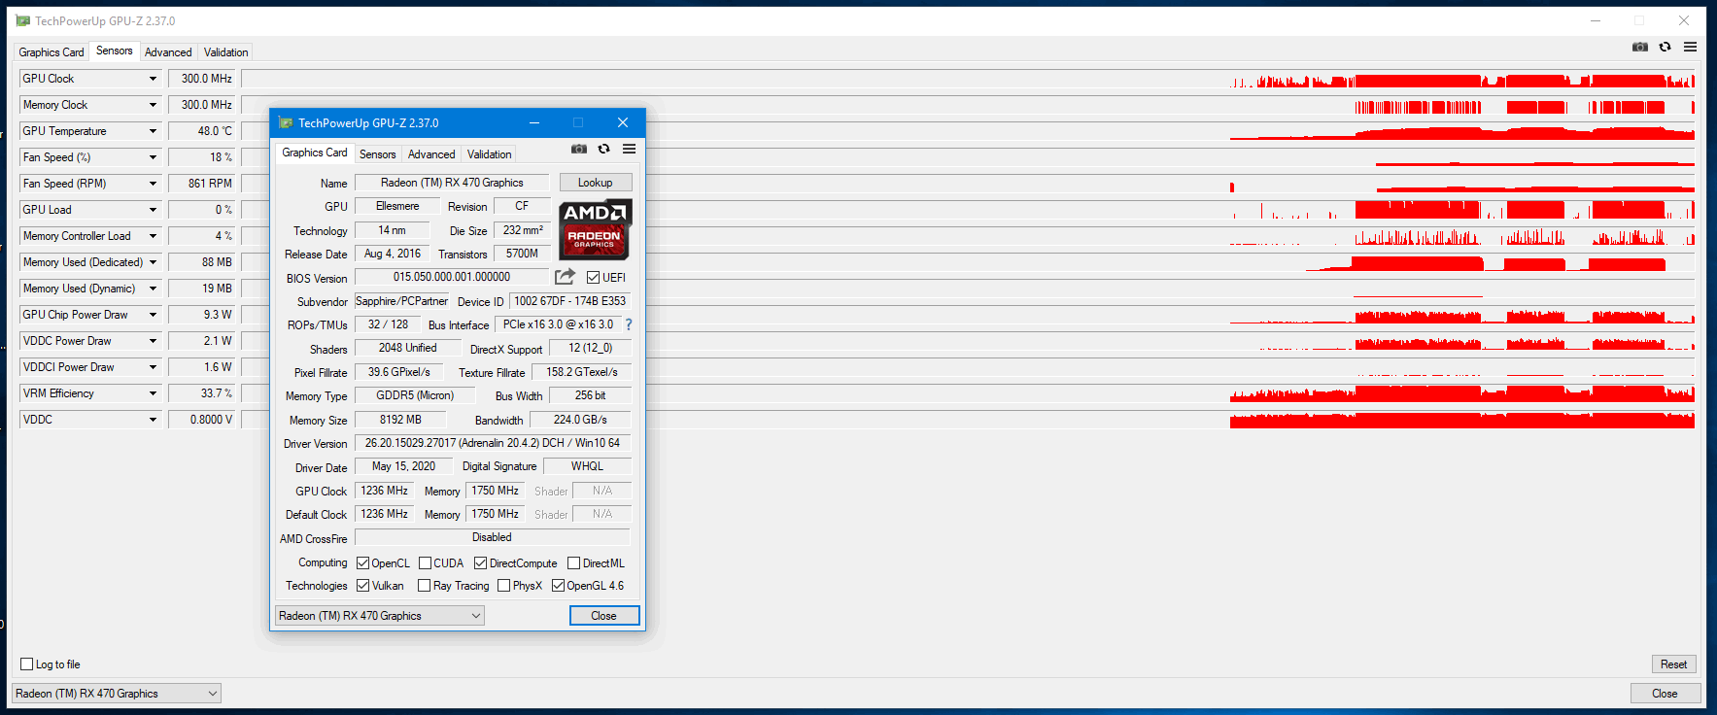Screen dimensions: 1717x715
Task: Click the Name field showing Radeon RX 470
Action: 452,183
